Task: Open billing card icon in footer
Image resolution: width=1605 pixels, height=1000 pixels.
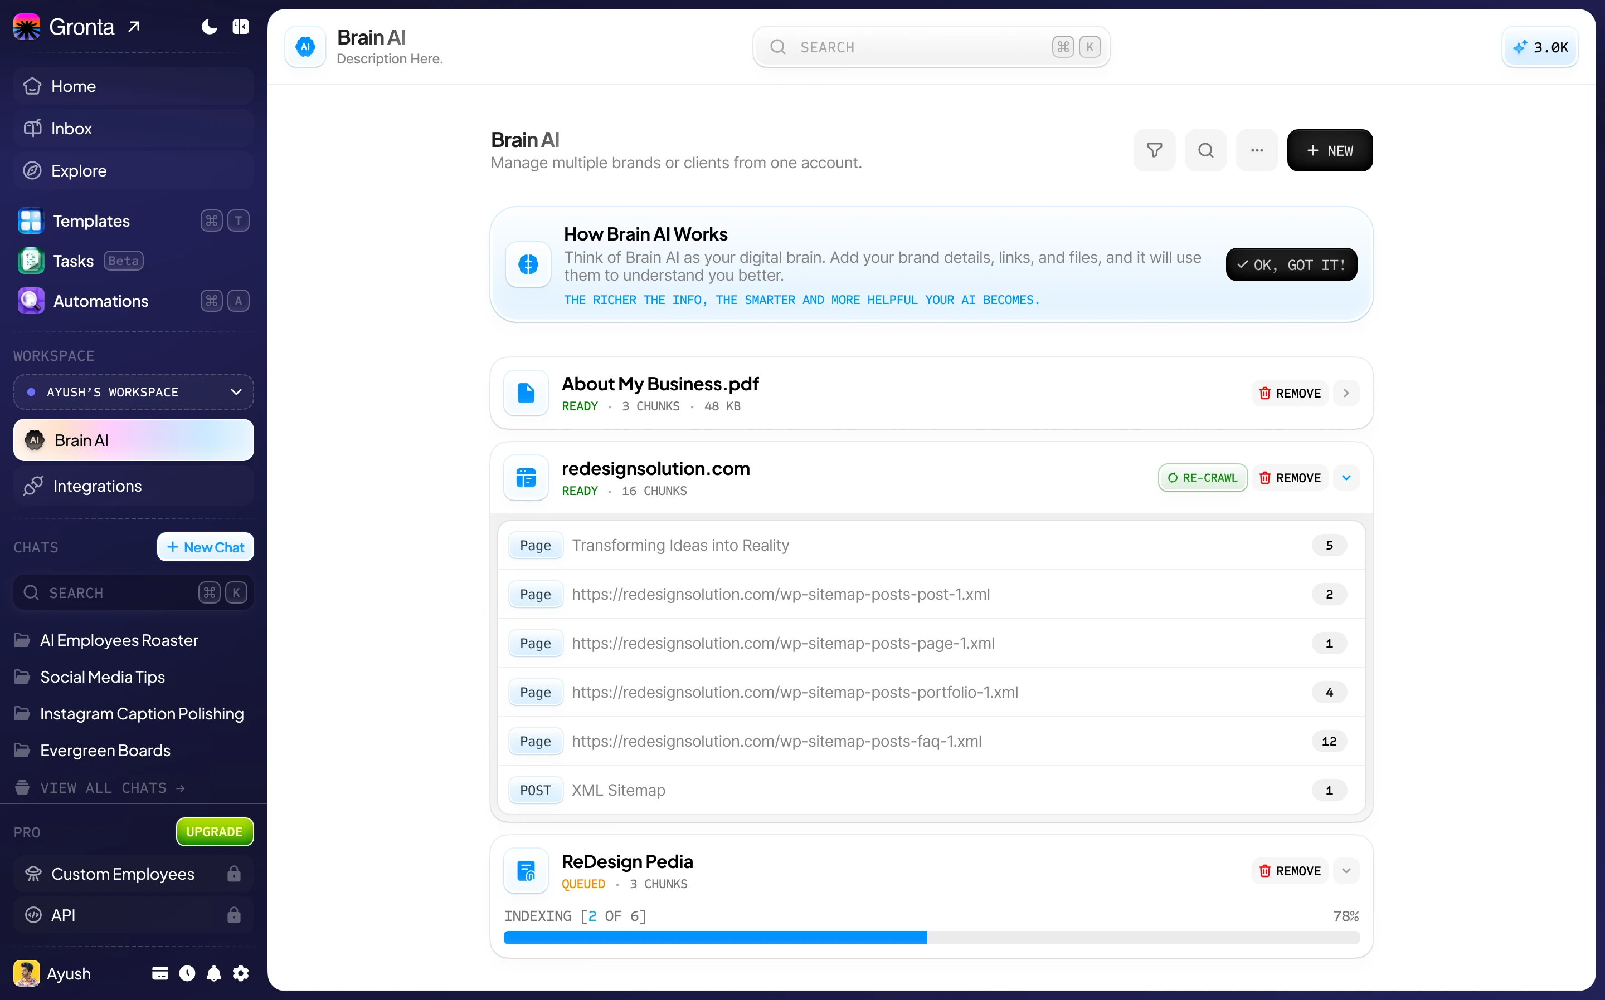Action: point(160,973)
